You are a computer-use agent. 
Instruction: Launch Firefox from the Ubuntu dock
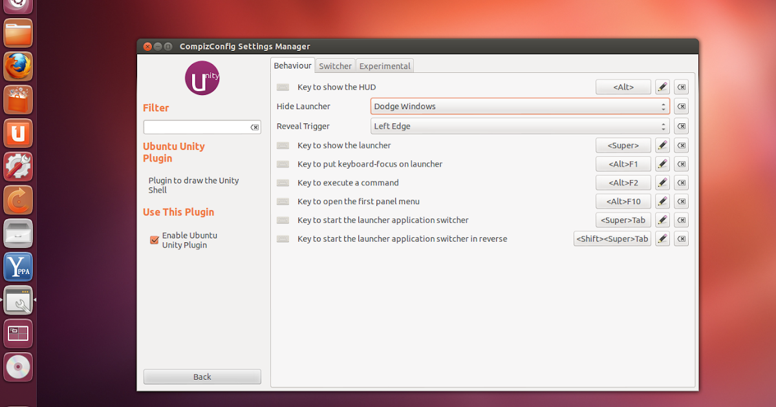click(17, 66)
